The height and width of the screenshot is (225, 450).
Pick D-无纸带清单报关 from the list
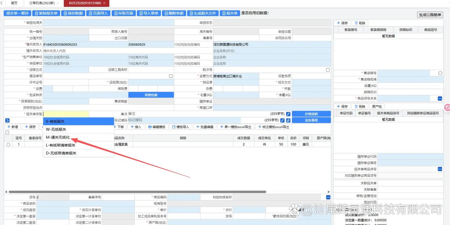[61, 153]
